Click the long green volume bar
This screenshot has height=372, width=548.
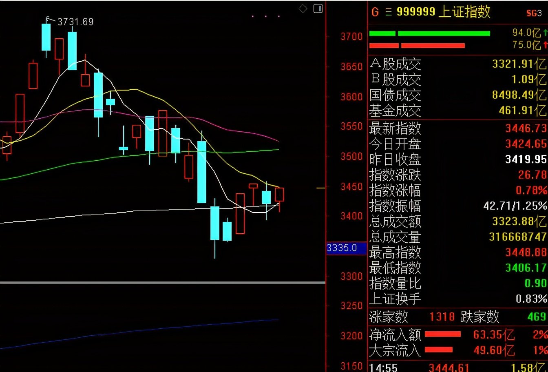[x=444, y=33]
